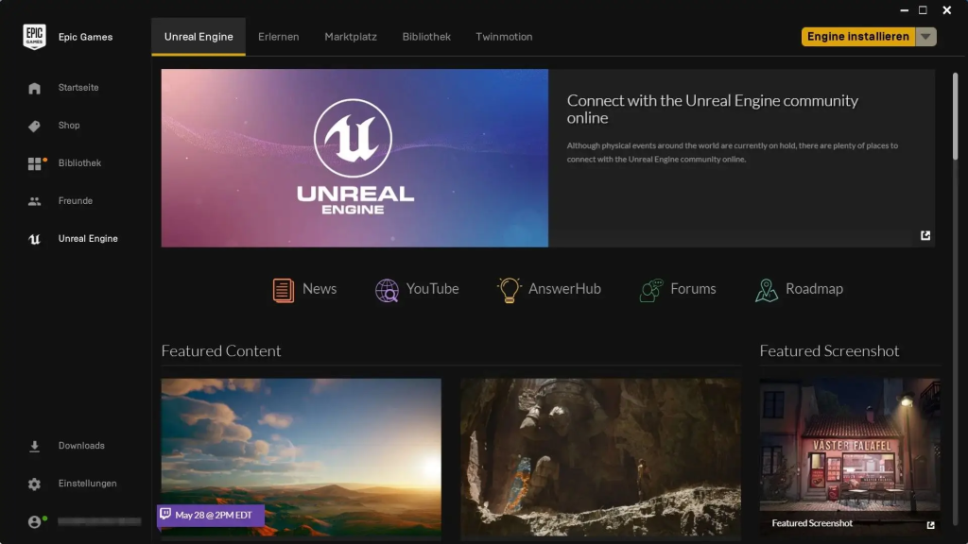
Task: Open the YouTube link
Action: (432, 289)
